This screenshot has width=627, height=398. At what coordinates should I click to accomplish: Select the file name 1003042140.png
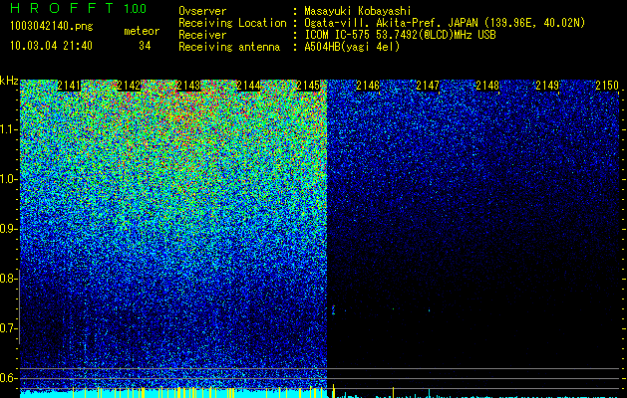click(52, 27)
